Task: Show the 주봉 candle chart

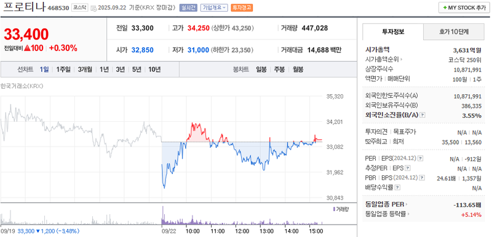Action: pos(279,70)
